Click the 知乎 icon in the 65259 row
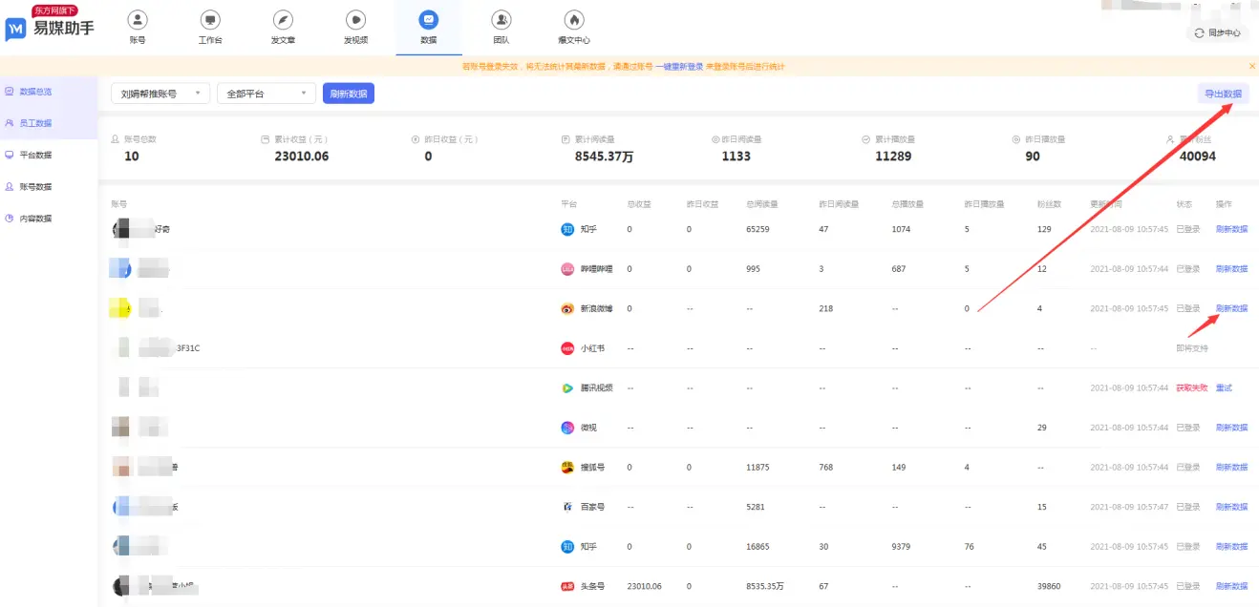1259x607 pixels. point(567,229)
